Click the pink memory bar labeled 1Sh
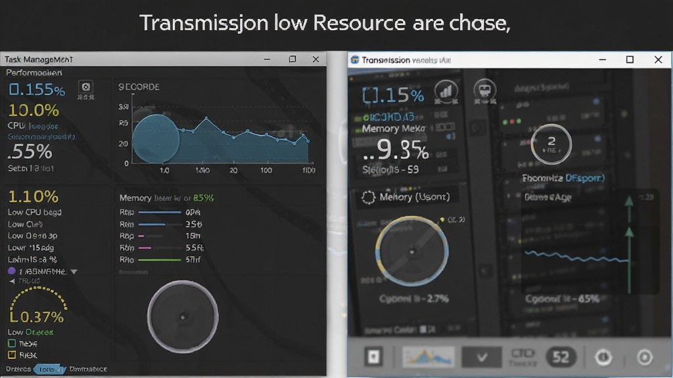Screen dimensions: 673x378 tap(141, 236)
